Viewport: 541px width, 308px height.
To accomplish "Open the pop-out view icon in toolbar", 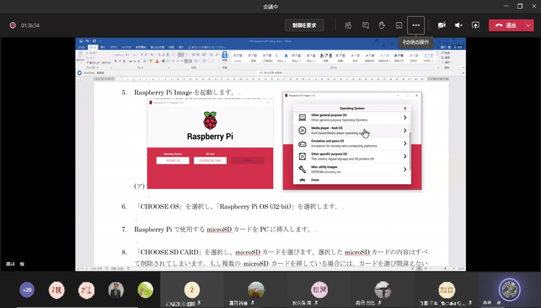I will [x=399, y=25].
